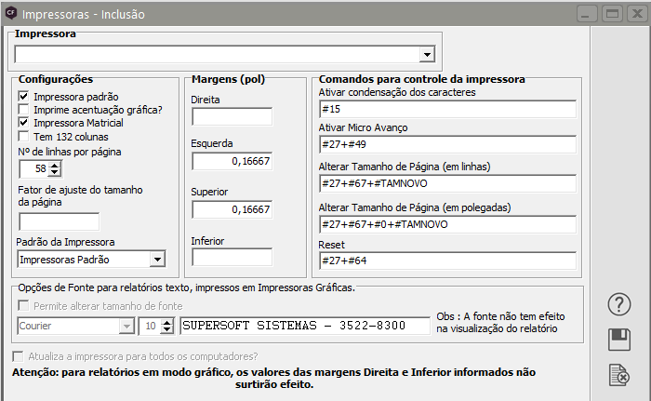The width and height of the screenshot is (651, 401).
Task: Click the Ativar Micro Avanço field
Action: pos(446,145)
